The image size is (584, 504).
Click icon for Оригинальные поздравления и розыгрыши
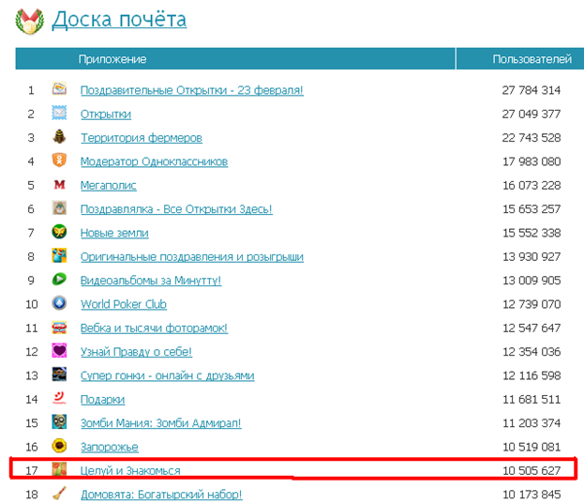(59, 255)
